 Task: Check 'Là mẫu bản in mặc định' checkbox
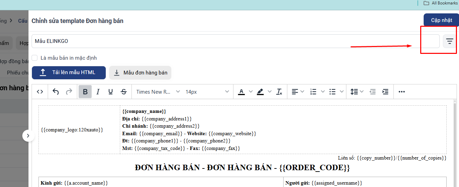35,58
